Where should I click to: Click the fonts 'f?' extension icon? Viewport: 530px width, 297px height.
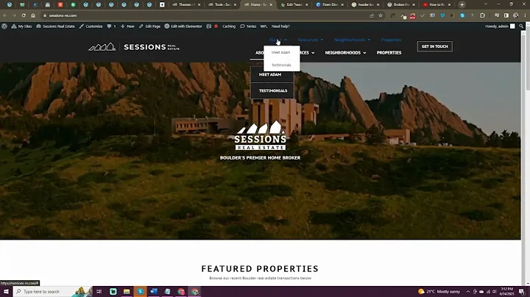pyautogui.click(x=392, y=15)
